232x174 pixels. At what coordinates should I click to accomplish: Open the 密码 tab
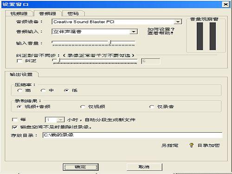pyautogui.click(x=73, y=13)
